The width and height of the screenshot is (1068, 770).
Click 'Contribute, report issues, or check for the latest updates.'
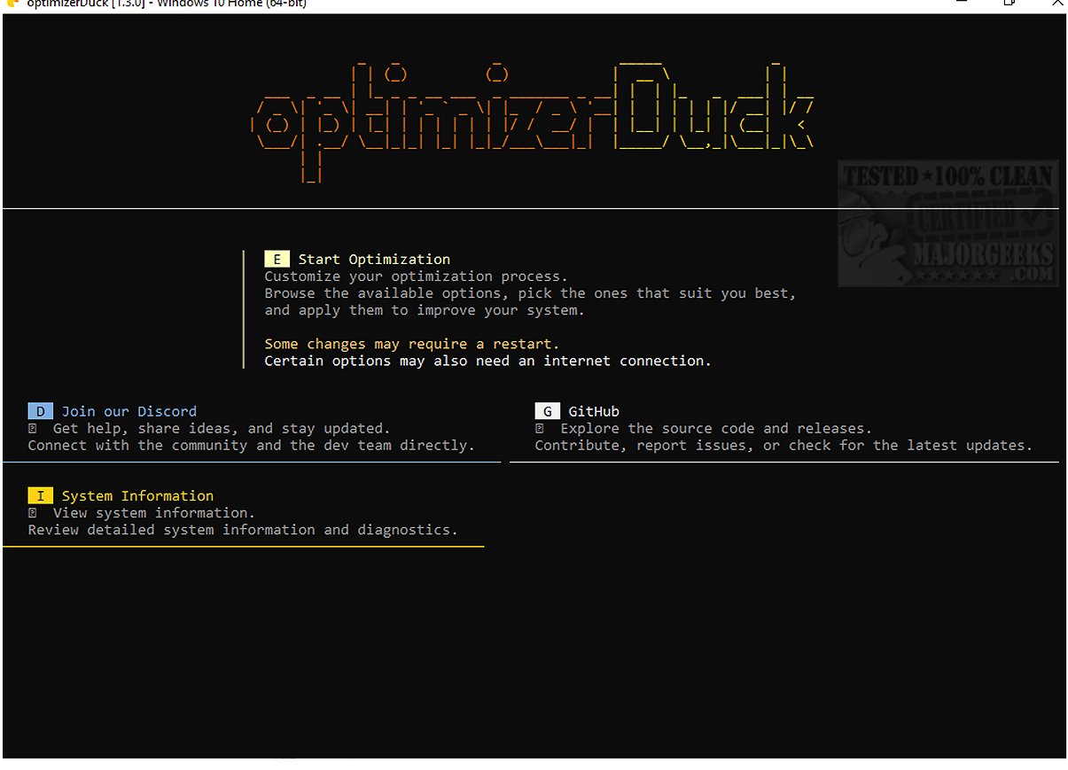783,445
